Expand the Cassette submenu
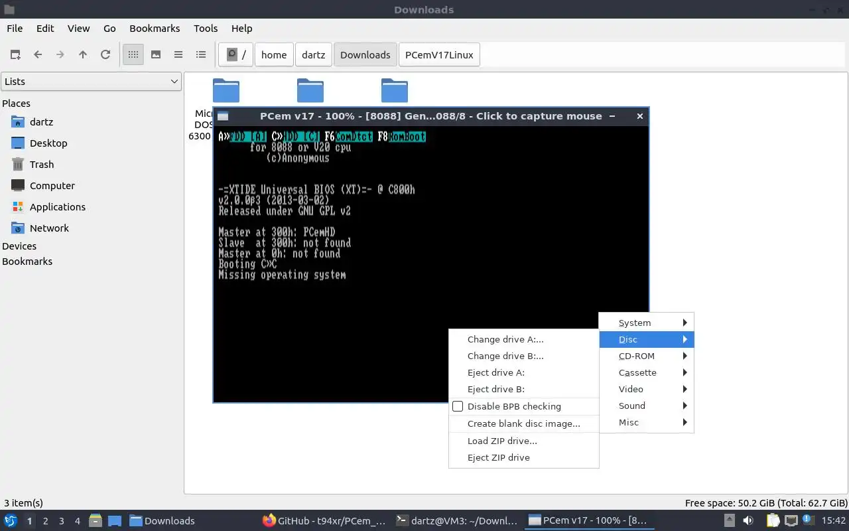849x531 pixels. click(x=647, y=372)
